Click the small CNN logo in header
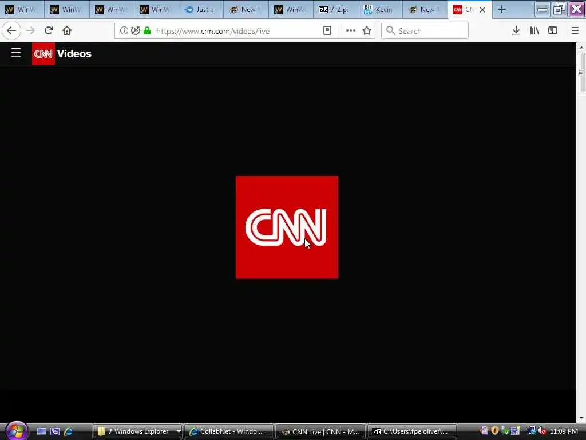The width and height of the screenshot is (586, 440). (x=43, y=53)
